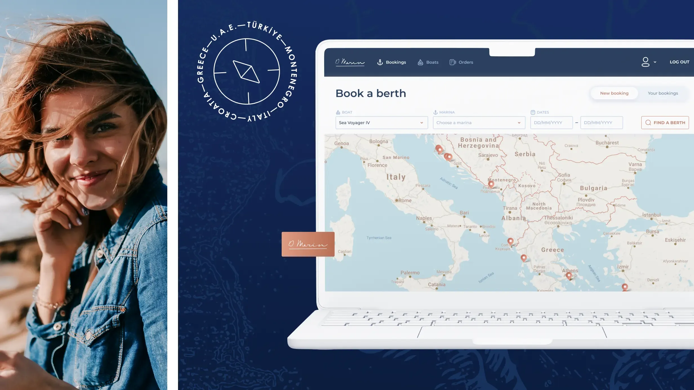694x390 pixels.
Task: Select the New booking toggle button
Action: (614, 93)
